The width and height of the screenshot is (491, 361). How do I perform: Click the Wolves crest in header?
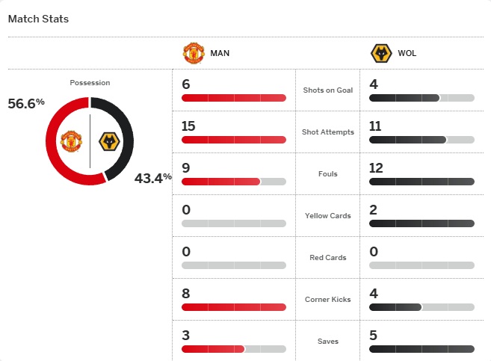point(381,53)
